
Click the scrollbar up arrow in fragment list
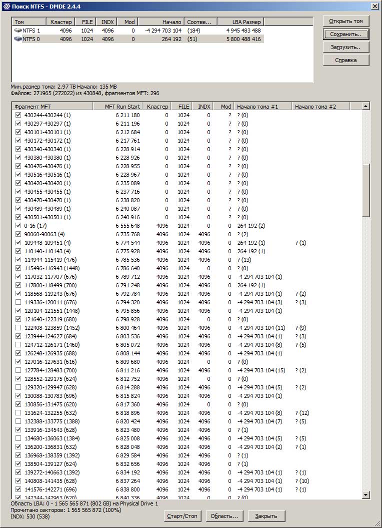366,107
